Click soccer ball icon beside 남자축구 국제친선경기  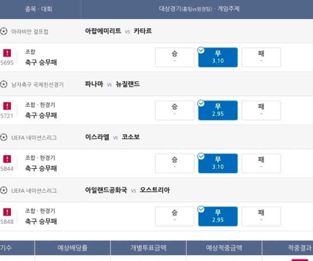pyautogui.click(x=4, y=84)
